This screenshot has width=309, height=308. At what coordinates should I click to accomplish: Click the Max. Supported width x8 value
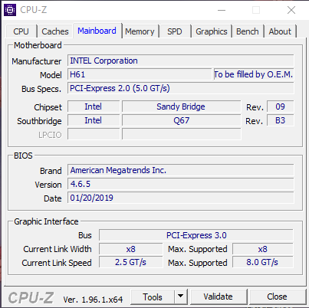click(263, 249)
